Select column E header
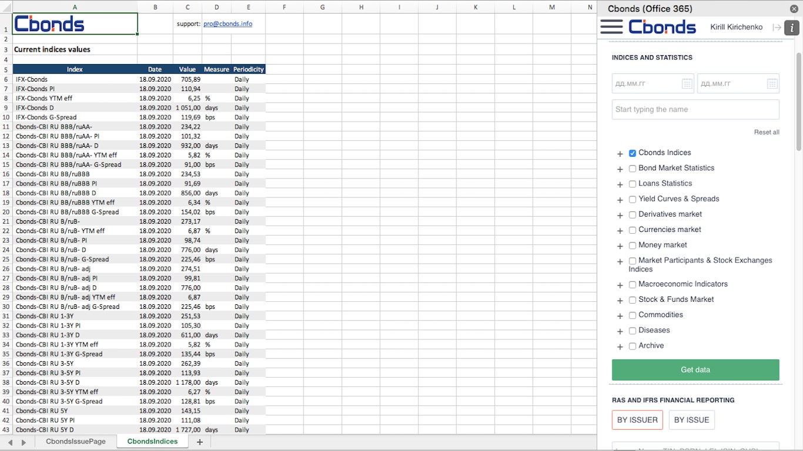The width and height of the screenshot is (803, 451). point(248,7)
